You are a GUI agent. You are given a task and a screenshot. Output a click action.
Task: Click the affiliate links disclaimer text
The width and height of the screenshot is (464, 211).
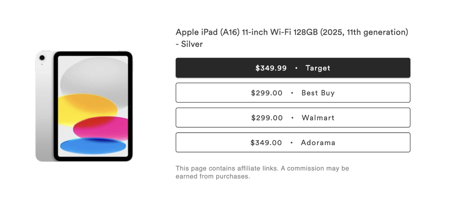coord(262,172)
